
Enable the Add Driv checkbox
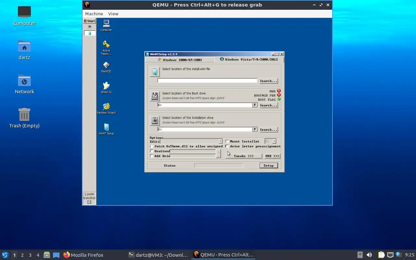click(x=151, y=156)
